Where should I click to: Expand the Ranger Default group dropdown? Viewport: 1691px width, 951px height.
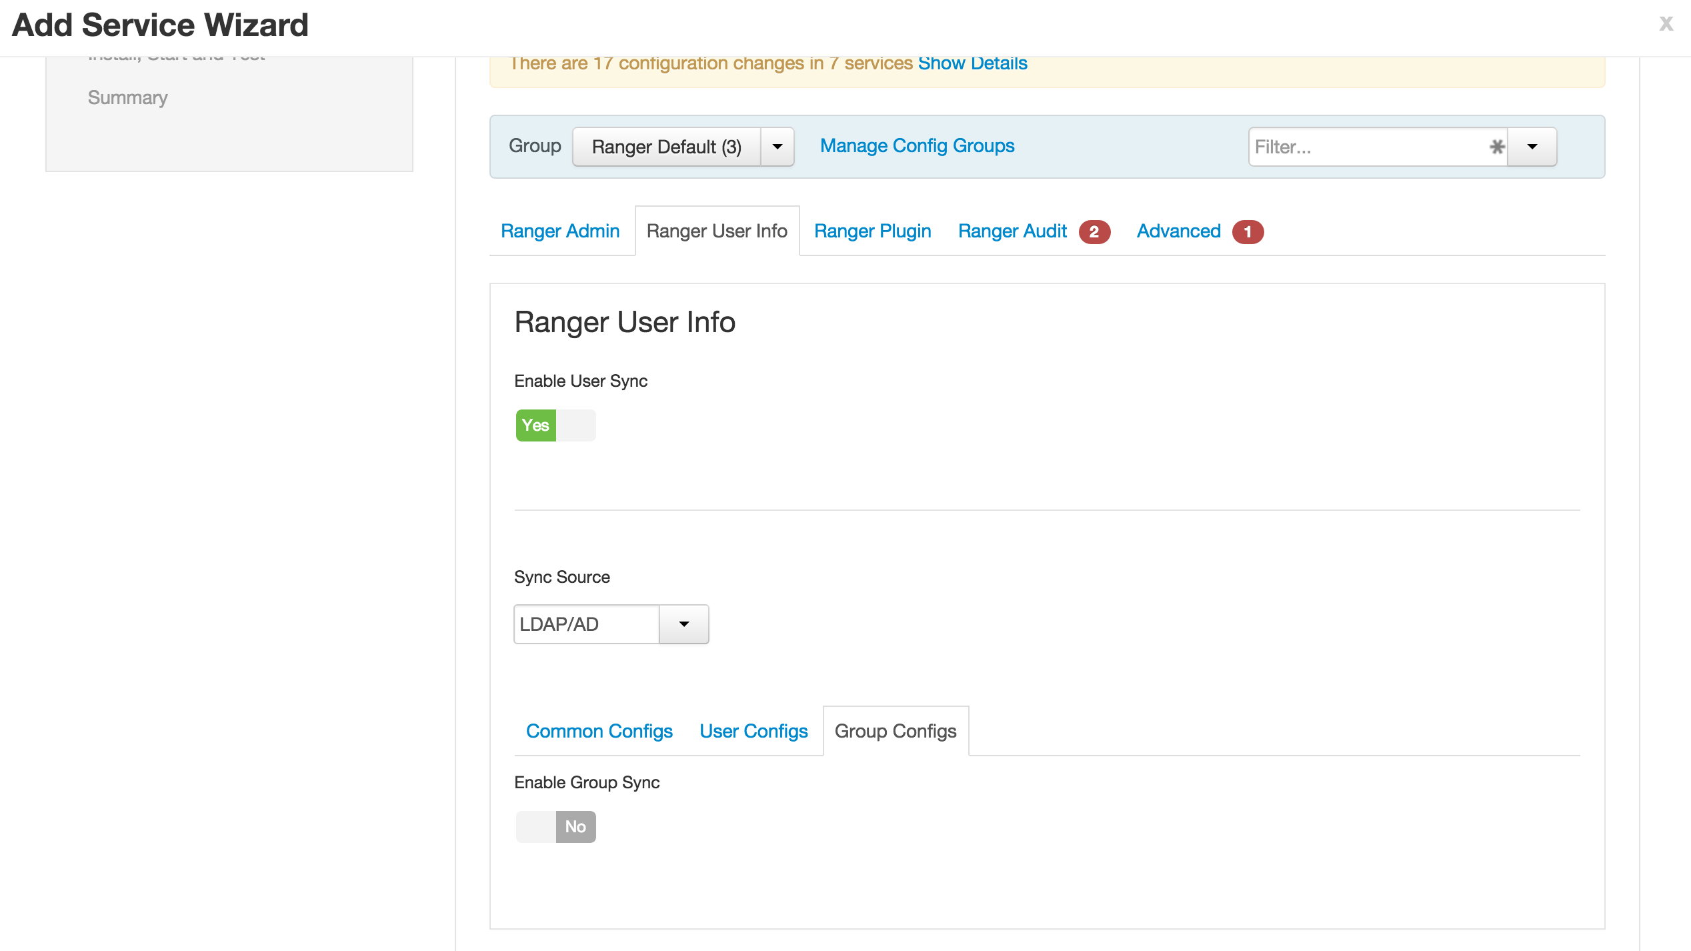tap(777, 147)
